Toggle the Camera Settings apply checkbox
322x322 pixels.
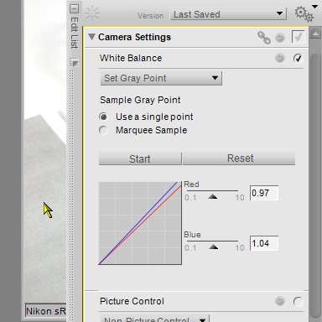coord(298,37)
